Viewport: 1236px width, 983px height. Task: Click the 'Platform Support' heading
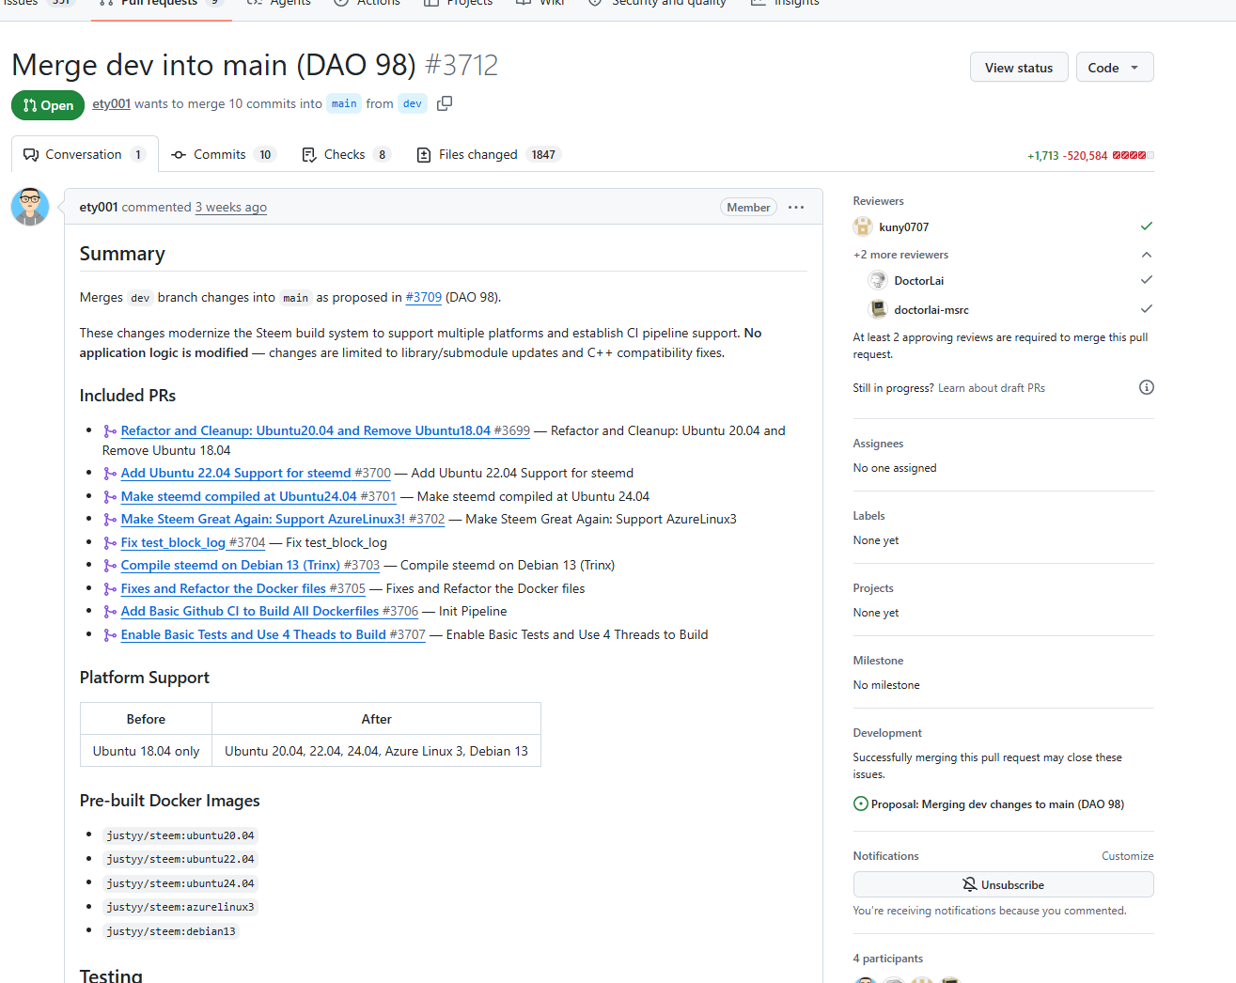click(145, 678)
